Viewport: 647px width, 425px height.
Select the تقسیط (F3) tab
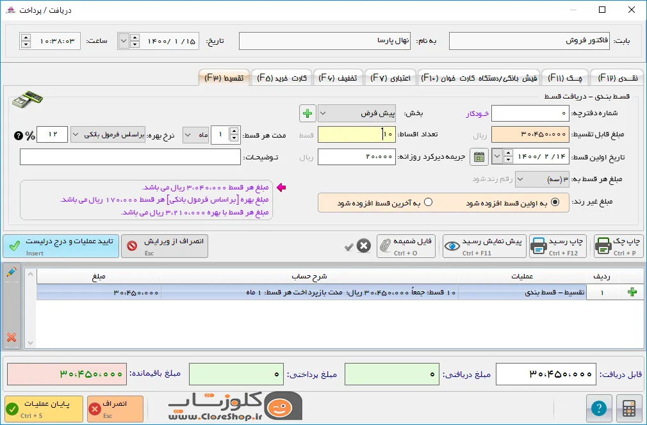tap(224, 77)
